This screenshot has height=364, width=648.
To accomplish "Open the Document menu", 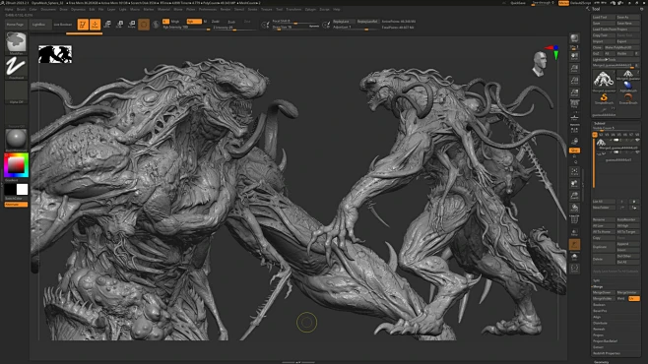I will coord(48,9).
